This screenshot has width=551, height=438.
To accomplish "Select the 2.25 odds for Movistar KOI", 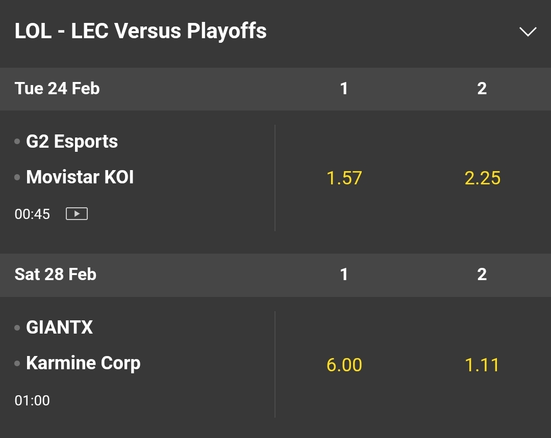I will 482,178.
